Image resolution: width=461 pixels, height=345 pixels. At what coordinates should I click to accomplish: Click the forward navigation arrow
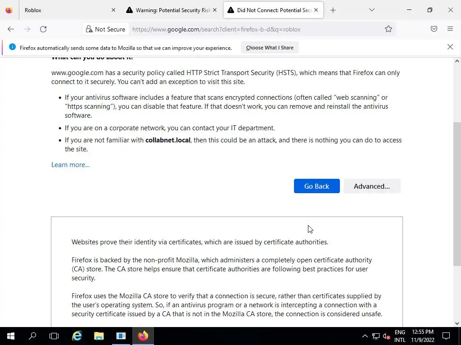tap(27, 29)
